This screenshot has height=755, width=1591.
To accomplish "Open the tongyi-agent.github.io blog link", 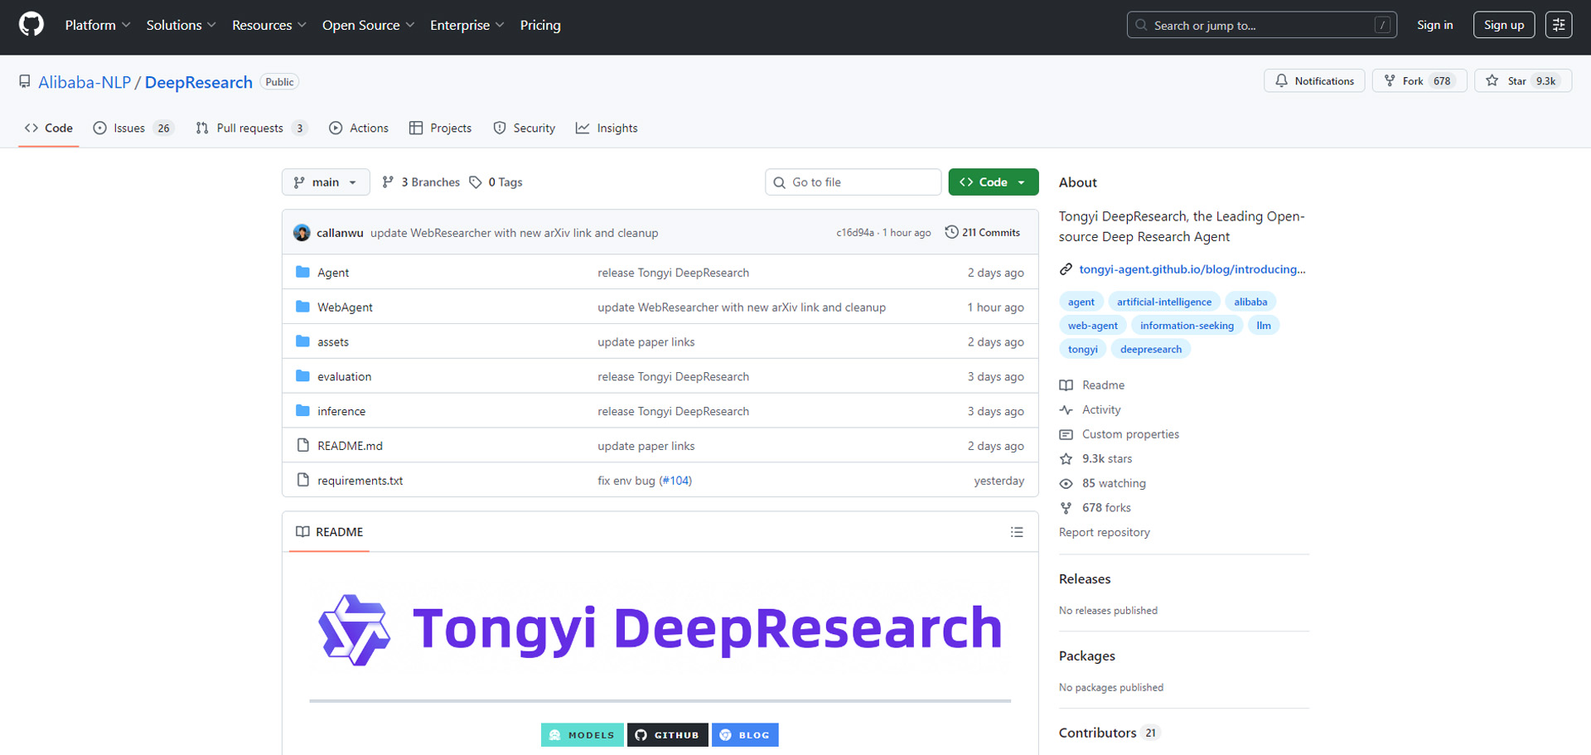I will click(1192, 269).
